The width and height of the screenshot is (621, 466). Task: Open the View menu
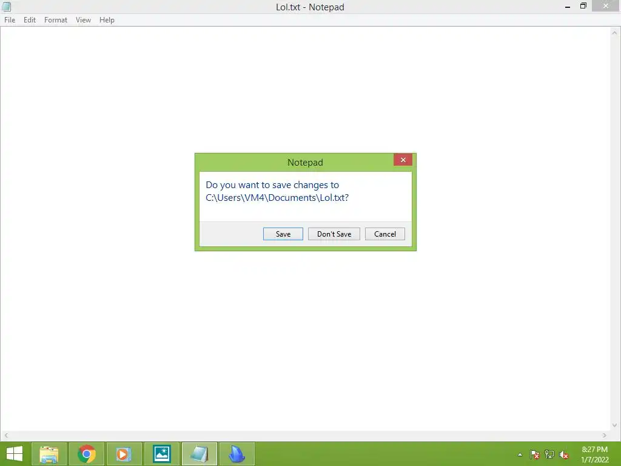(83, 20)
